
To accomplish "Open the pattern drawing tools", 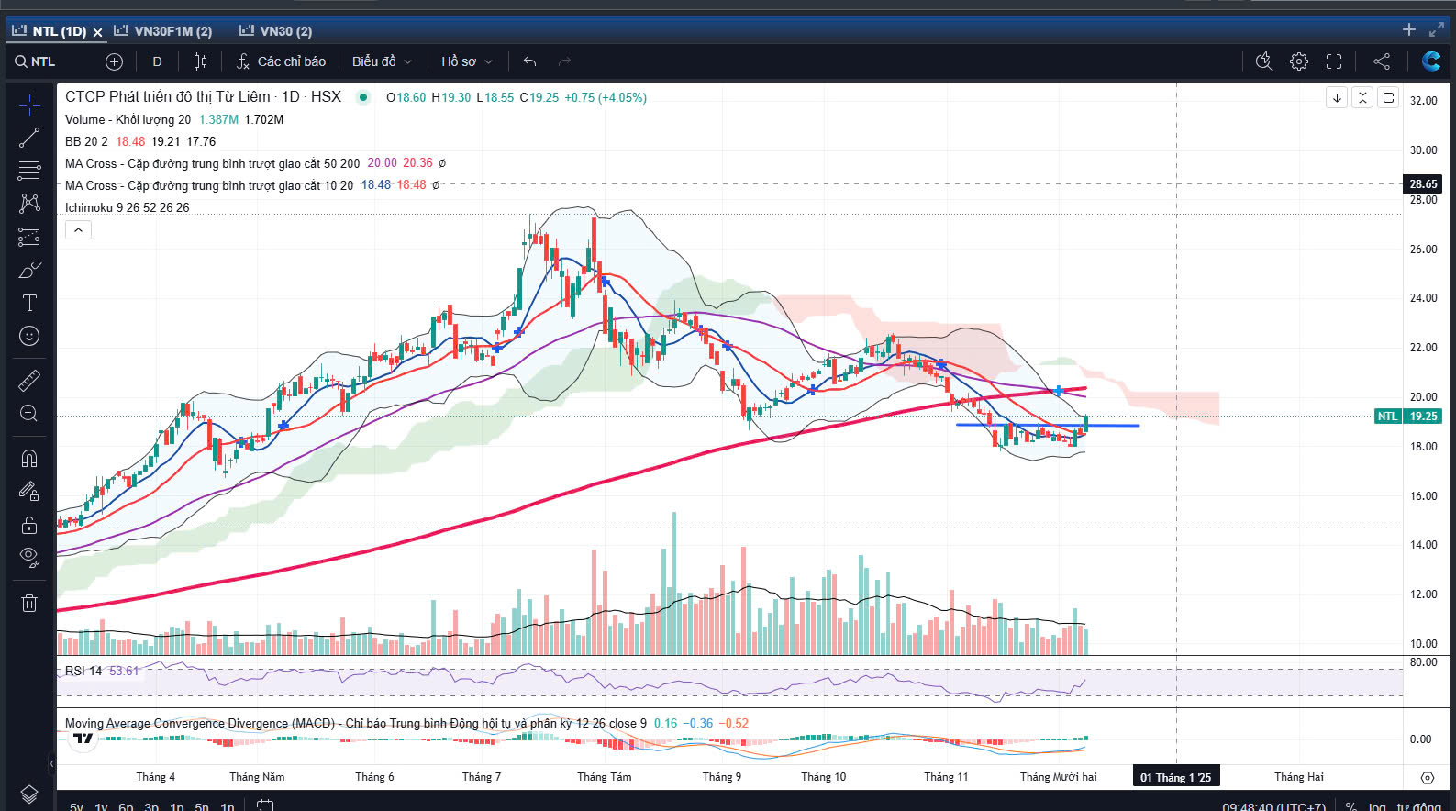I will (x=29, y=204).
